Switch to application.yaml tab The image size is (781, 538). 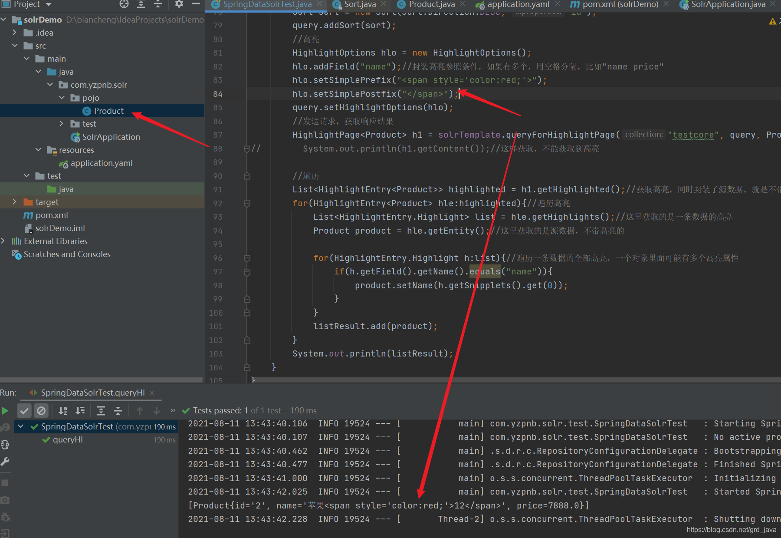click(x=518, y=4)
